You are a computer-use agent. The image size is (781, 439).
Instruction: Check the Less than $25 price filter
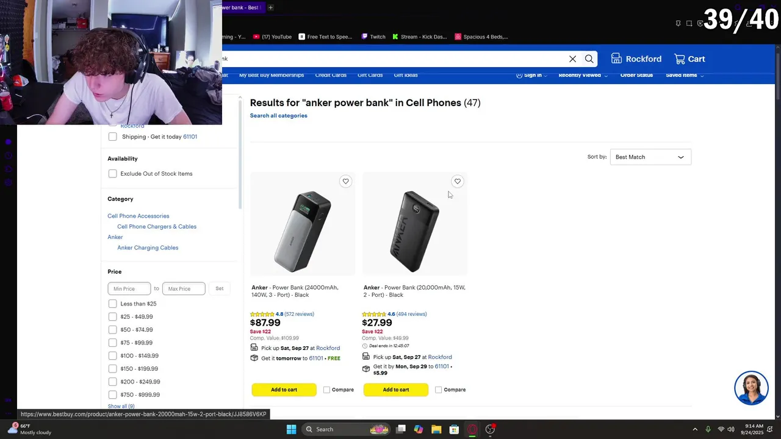pos(112,304)
